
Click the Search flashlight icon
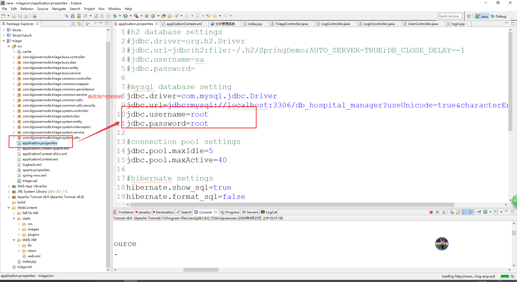[x=176, y=16]
